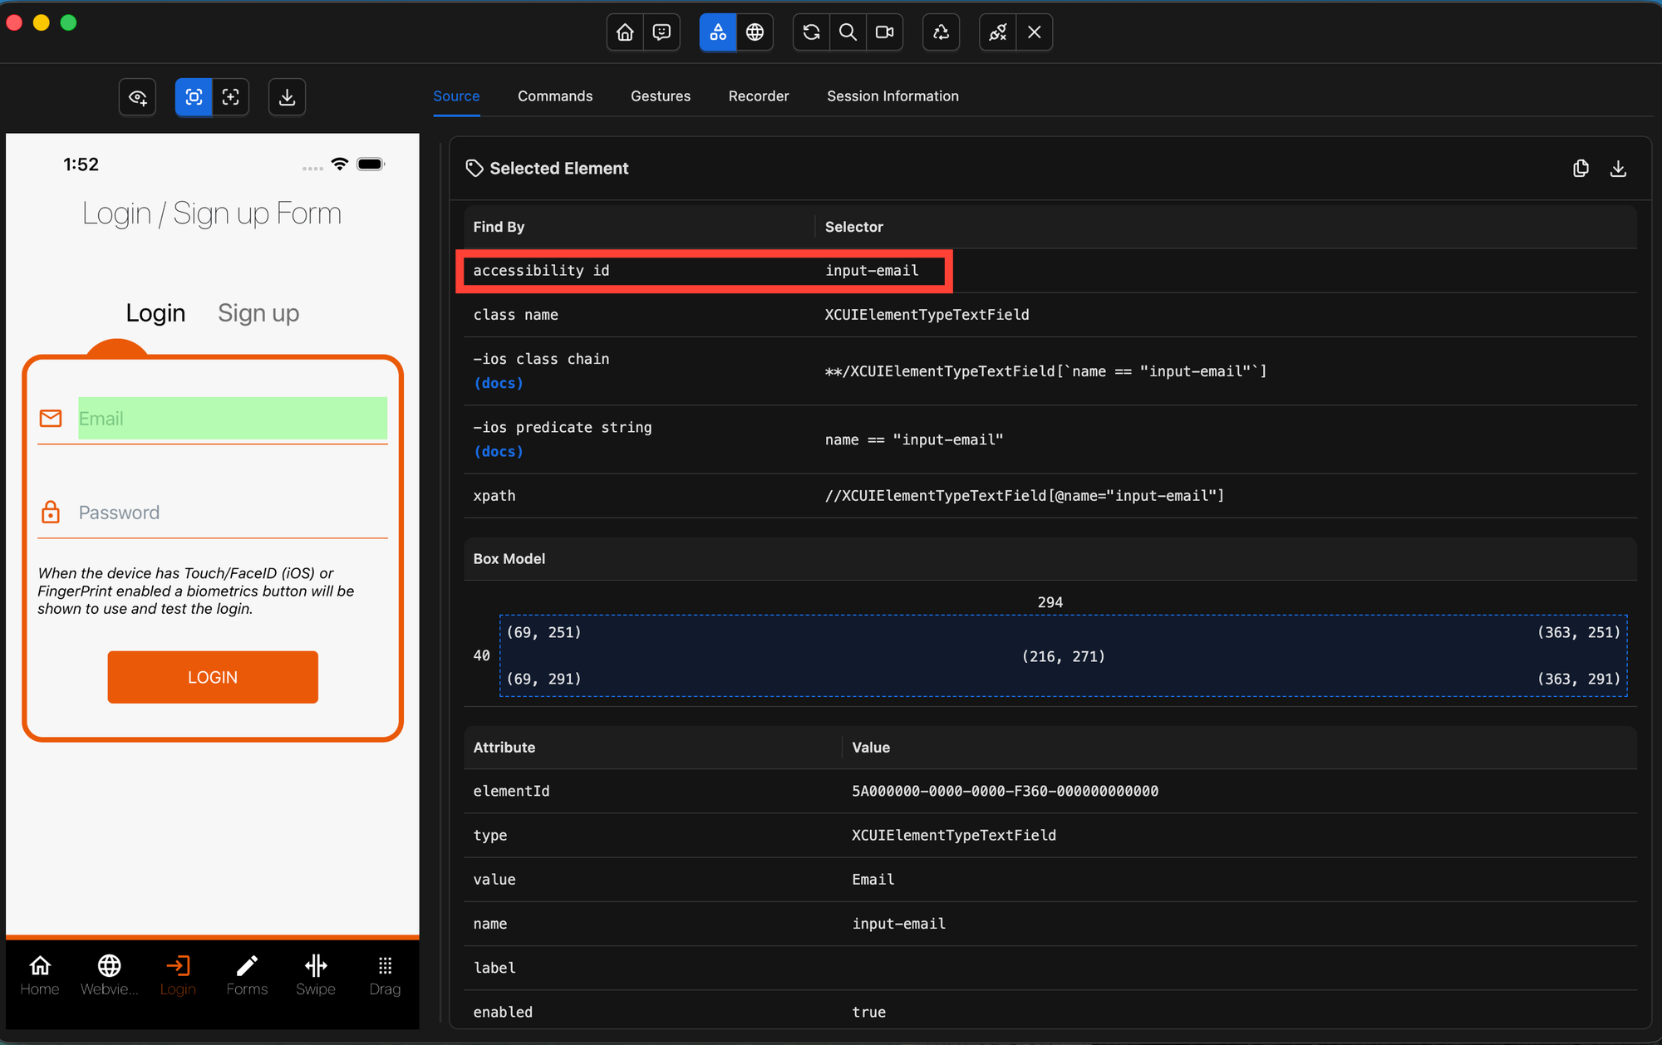The image size is (1662, 1045).
Task: Switch to native app mode icon
Action: (718, 32)
